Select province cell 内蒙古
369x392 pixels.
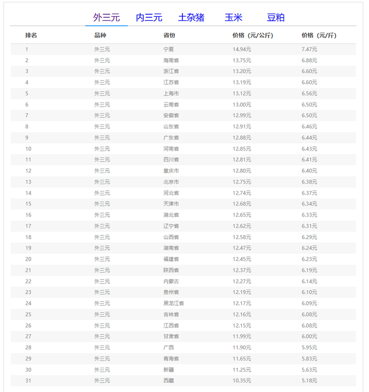pos(171,281)
